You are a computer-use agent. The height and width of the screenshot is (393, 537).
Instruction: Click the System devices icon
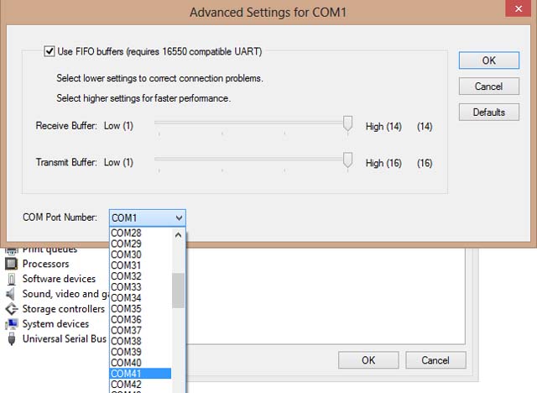(x=12, y=324)
